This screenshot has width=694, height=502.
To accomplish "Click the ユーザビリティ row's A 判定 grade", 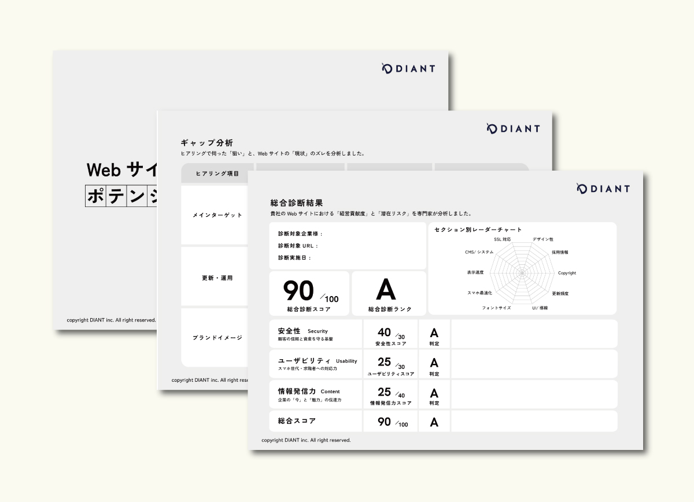I will click(434, 364).
